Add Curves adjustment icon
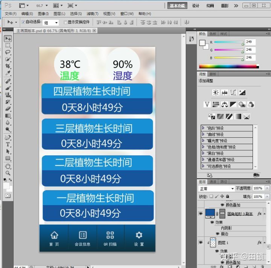The height and width of the screenshot is (268, 271). (x=233, y=93)
